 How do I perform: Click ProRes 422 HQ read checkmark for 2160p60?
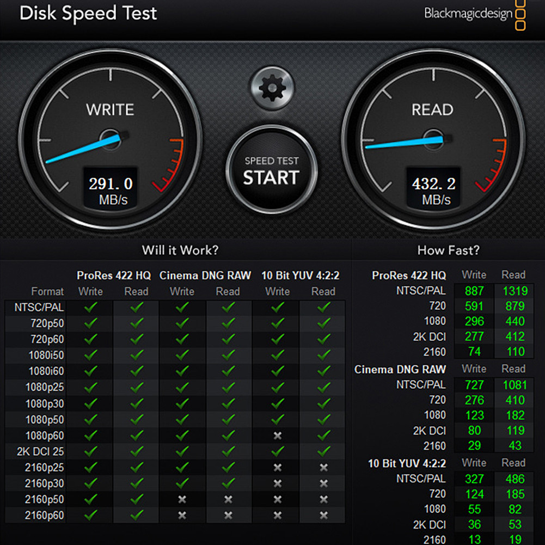point(136,515)
